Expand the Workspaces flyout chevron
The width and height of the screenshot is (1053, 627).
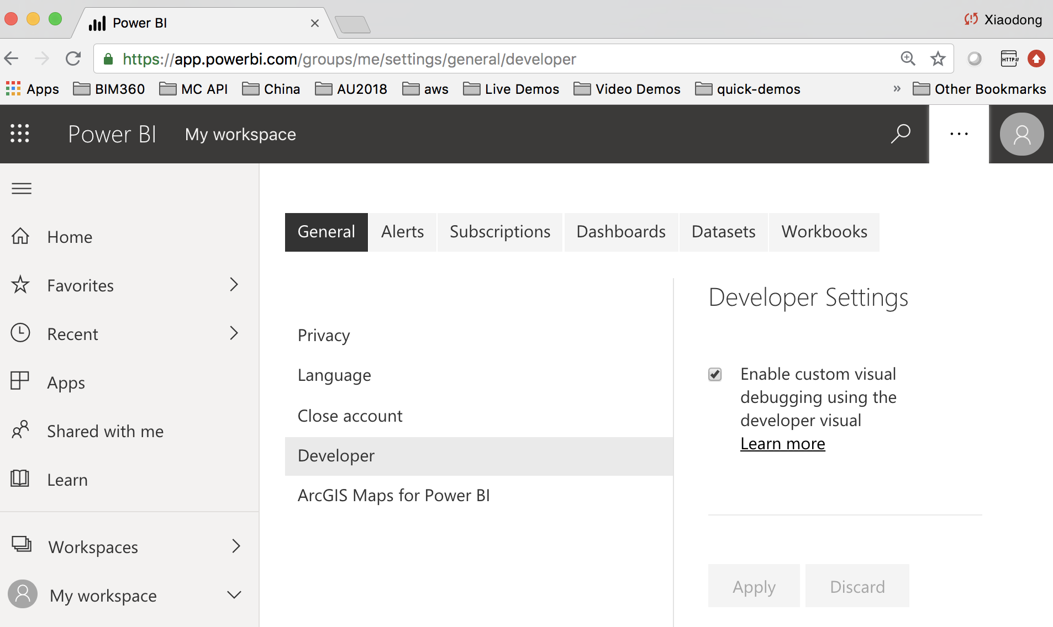tap(236, 546)
